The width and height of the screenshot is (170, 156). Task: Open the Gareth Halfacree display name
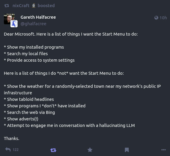pos(38,17)
